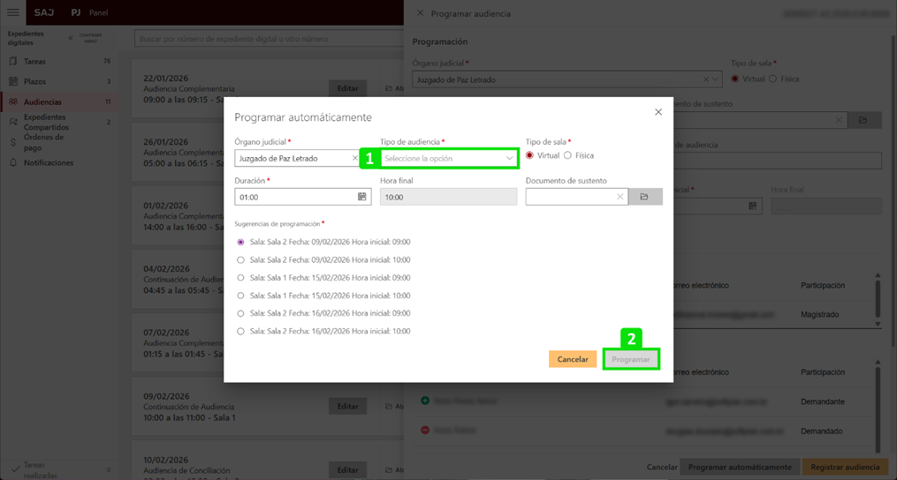The width and height of the screenshot is (897, 480).
Task: Open the Tipo de audiencia dropdown
Action: click(x=447, y=159)
